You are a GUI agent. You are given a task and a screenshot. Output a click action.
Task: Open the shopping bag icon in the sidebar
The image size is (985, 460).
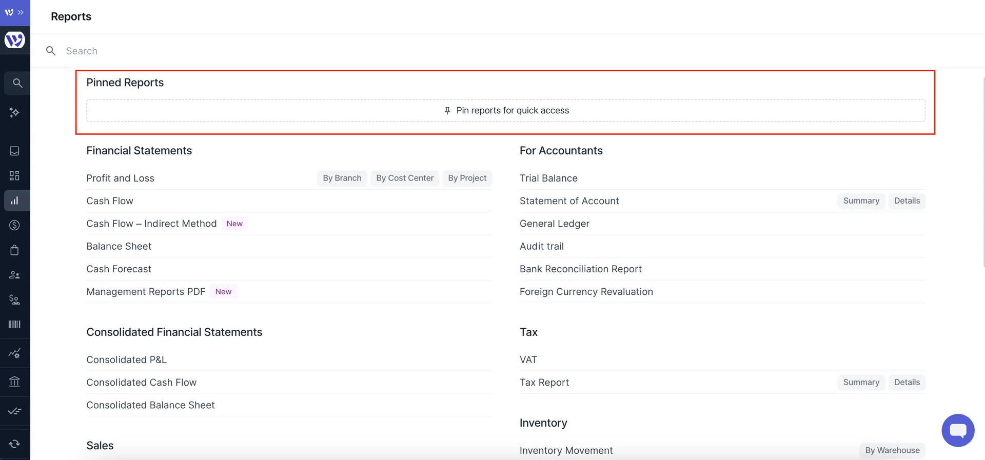[x=14, y=250]
